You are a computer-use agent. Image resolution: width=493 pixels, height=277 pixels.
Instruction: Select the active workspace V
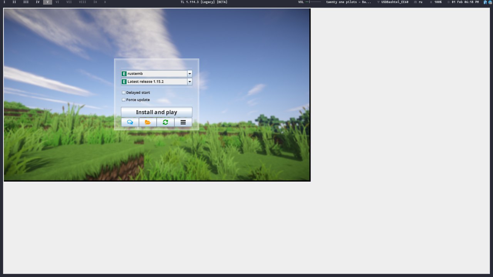click(47, 2)
